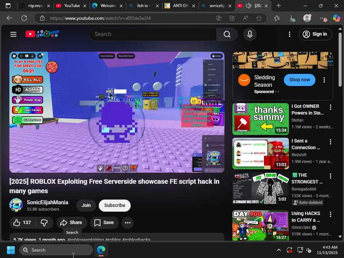
Task: Refresh the page
Action: click(x=24, y=18)
